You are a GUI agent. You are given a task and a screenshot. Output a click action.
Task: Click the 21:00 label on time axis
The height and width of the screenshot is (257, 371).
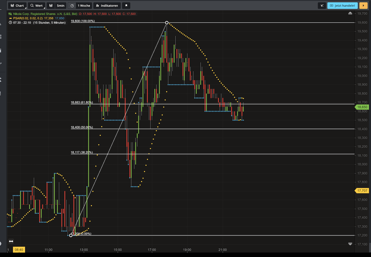coord(223,250)
